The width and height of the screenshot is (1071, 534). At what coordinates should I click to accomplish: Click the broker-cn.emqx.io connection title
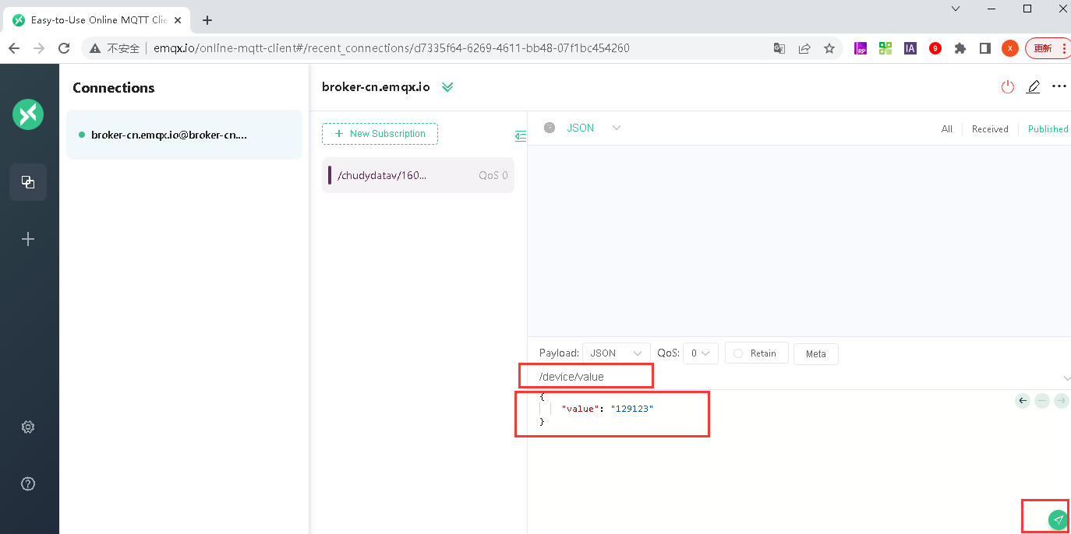click(376, 86)
